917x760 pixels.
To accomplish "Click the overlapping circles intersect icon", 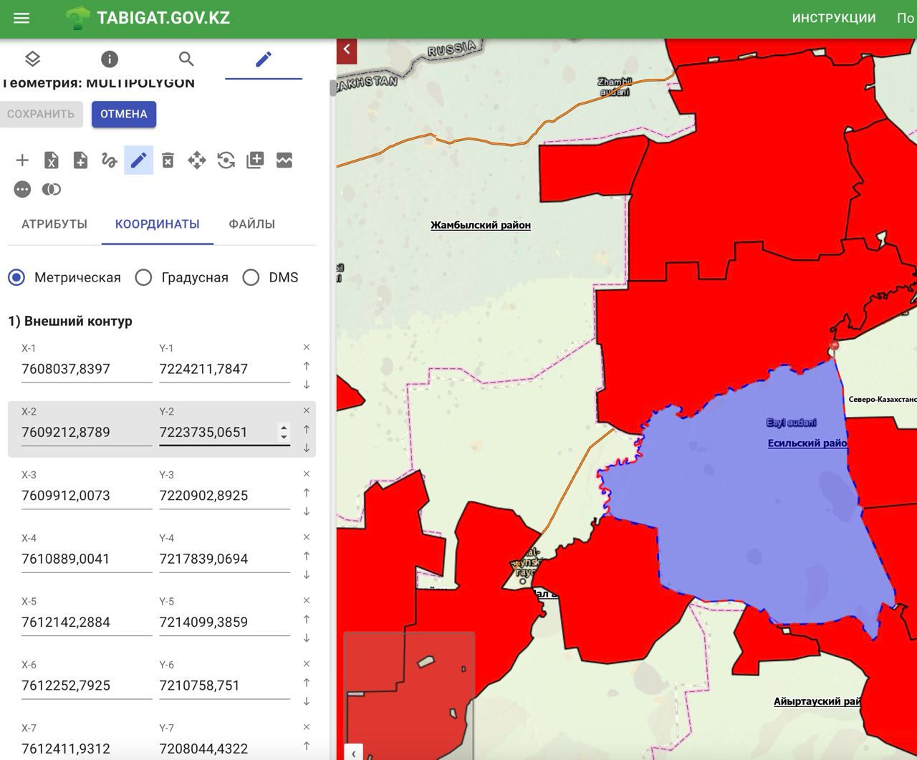I will coord(51,189).
